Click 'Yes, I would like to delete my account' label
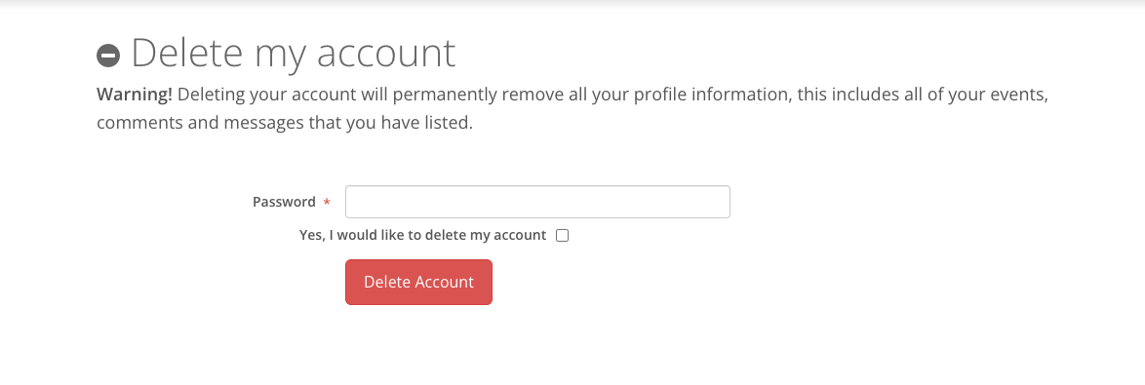 423,236
